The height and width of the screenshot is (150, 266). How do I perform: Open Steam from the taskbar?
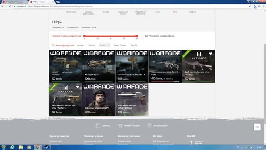(46, 147)
